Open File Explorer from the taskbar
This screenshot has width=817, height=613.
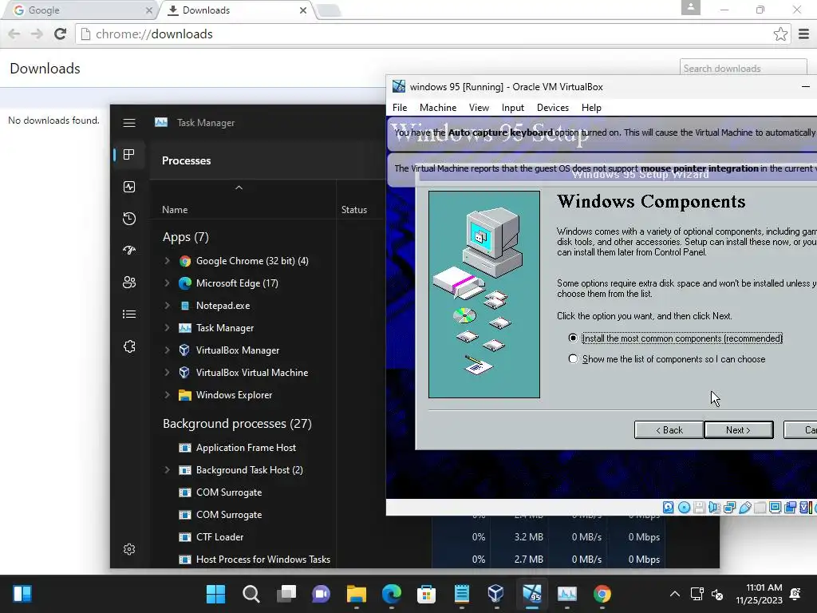[357, 594]
